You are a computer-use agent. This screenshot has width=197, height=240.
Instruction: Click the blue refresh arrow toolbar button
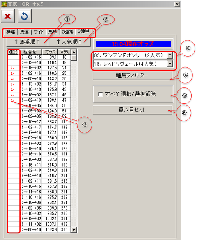tap(25, 16)
